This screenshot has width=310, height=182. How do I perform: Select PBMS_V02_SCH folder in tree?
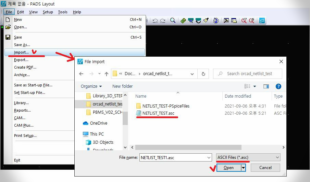(104, 112)
